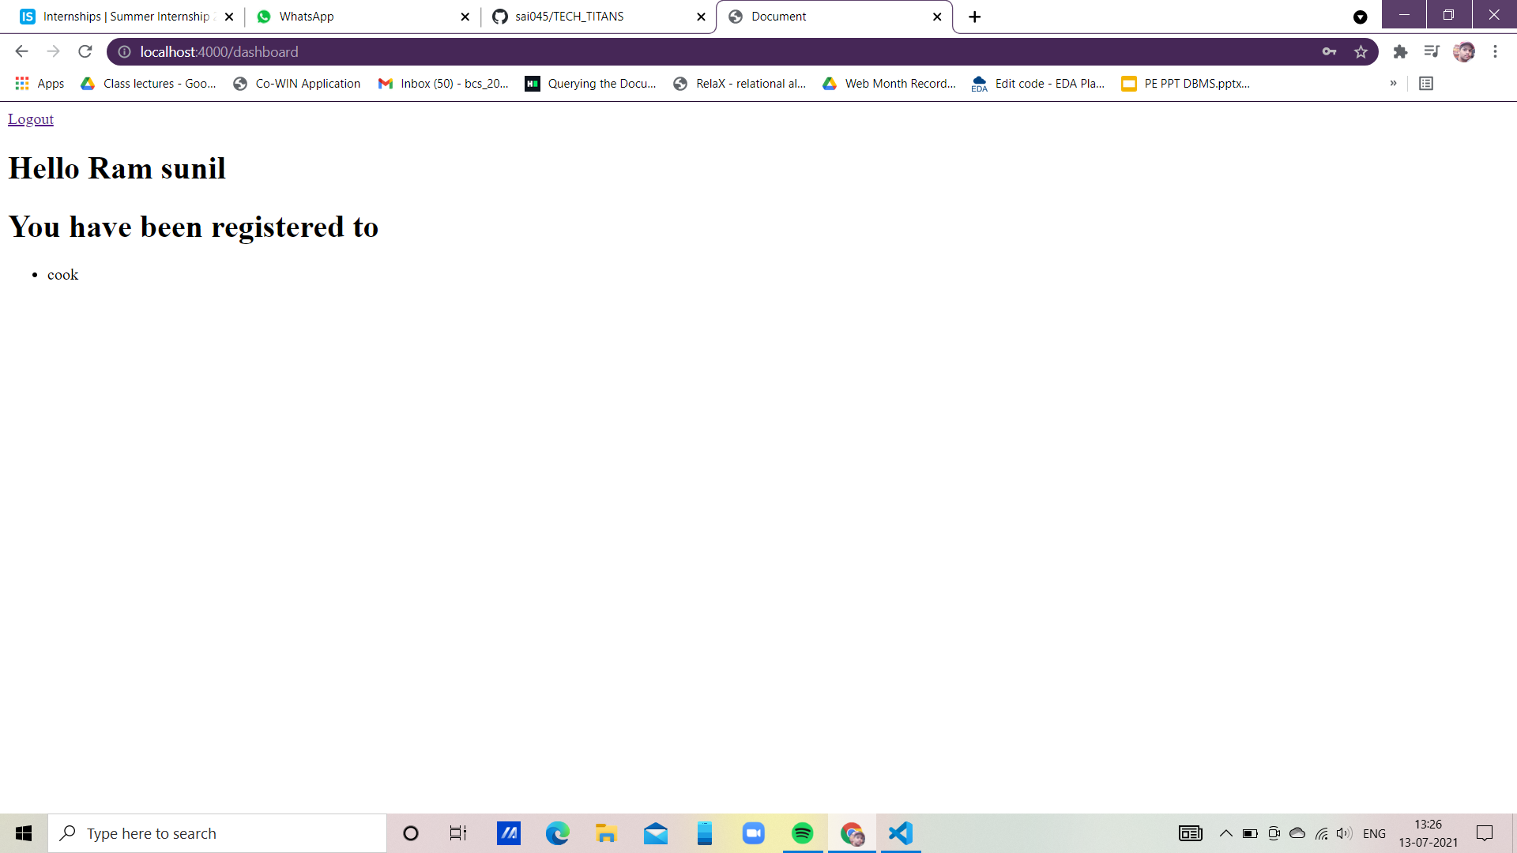The height and width of the screenshot is (853, 1517).
Task: Open Visual Studio Code from taskbar
Action: pos(900,833)
